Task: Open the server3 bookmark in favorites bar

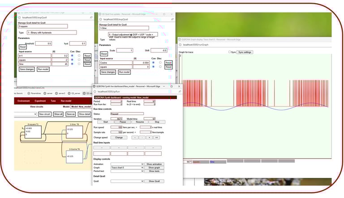Action: (x=60, y=93)
